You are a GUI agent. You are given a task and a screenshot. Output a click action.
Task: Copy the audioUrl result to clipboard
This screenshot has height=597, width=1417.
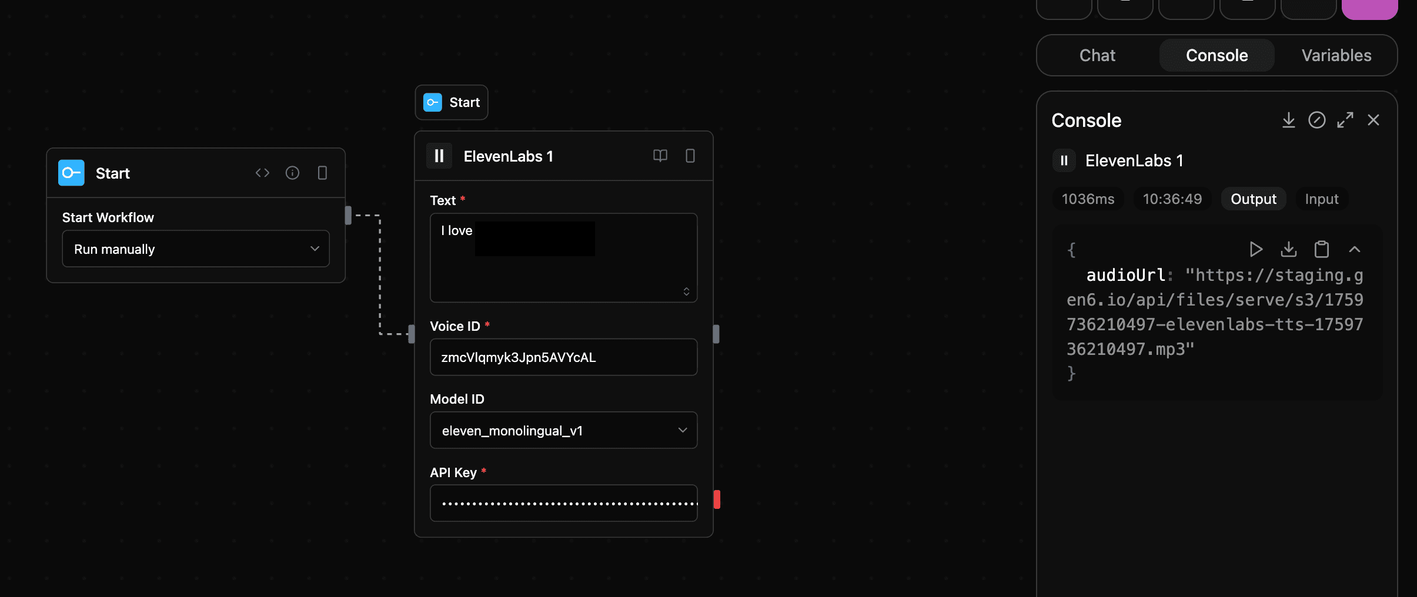[1321, 249]
